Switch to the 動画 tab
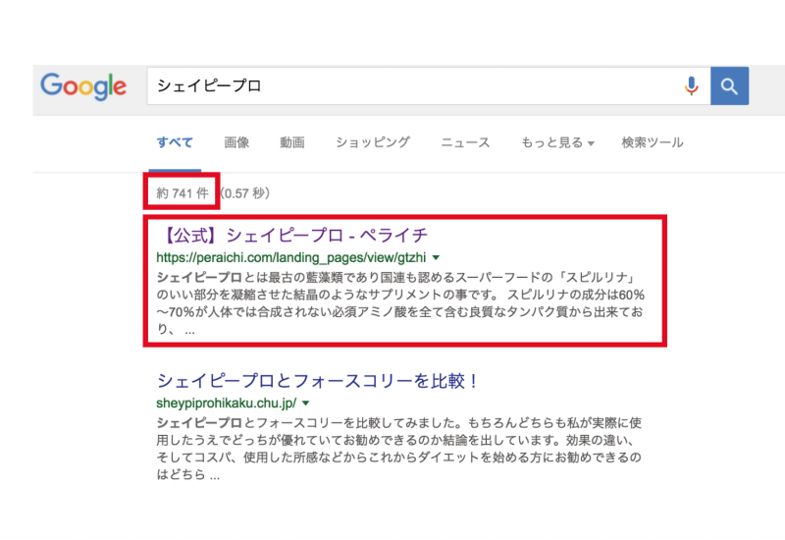The image size is (785, 540). [292, 142]
